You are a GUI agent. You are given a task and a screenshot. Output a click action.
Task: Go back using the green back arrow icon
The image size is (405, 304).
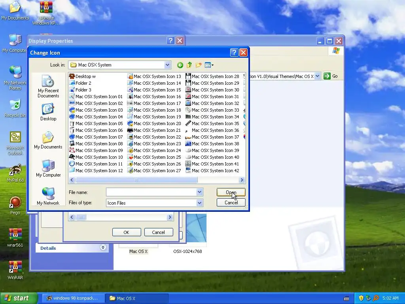click(x=180, y=65)
